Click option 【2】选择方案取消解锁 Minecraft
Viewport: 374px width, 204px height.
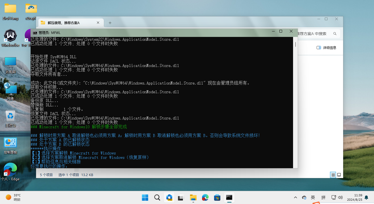[x=90, y=158]
